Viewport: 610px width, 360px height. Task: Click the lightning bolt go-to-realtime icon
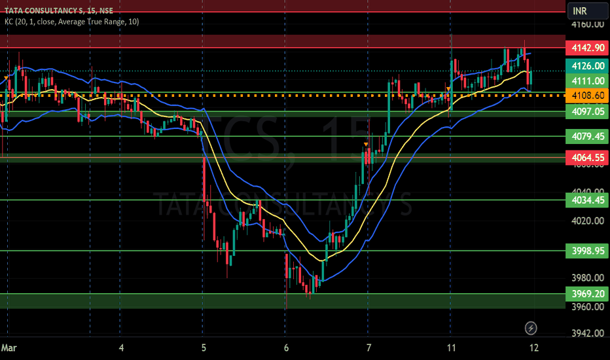tap(531, 328)
